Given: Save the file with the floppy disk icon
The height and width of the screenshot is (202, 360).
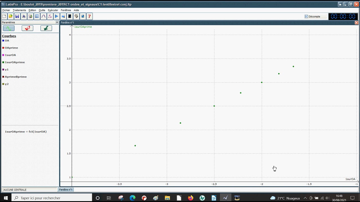Looking at the screenshot, I should click(17, 16).
